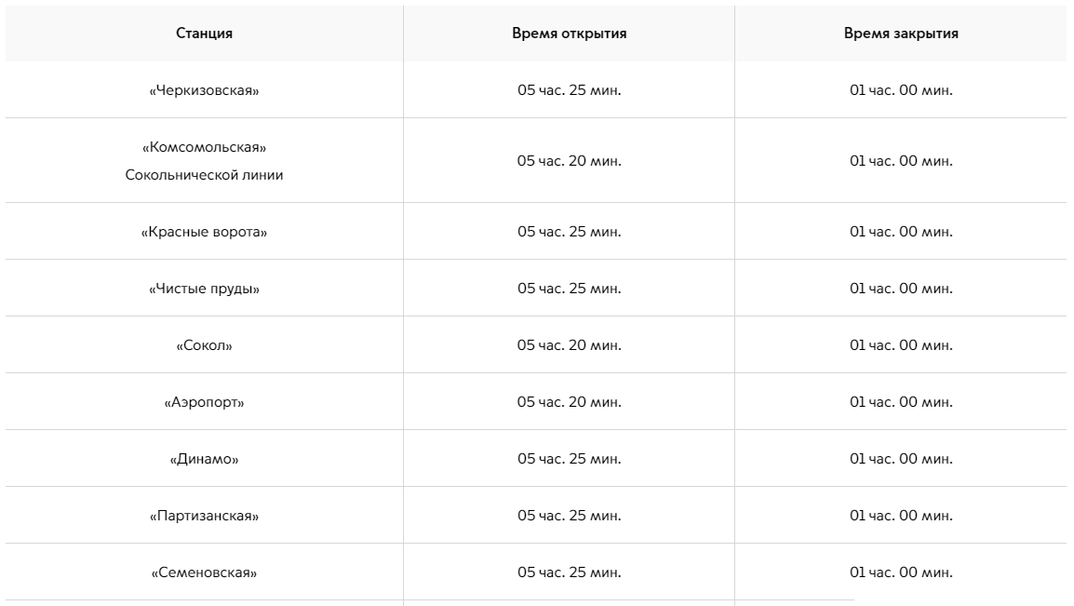The width and height of the screenshot is (1074, 606).
Task: Click the opening time for «Динамо»
Action: (569, 459)
